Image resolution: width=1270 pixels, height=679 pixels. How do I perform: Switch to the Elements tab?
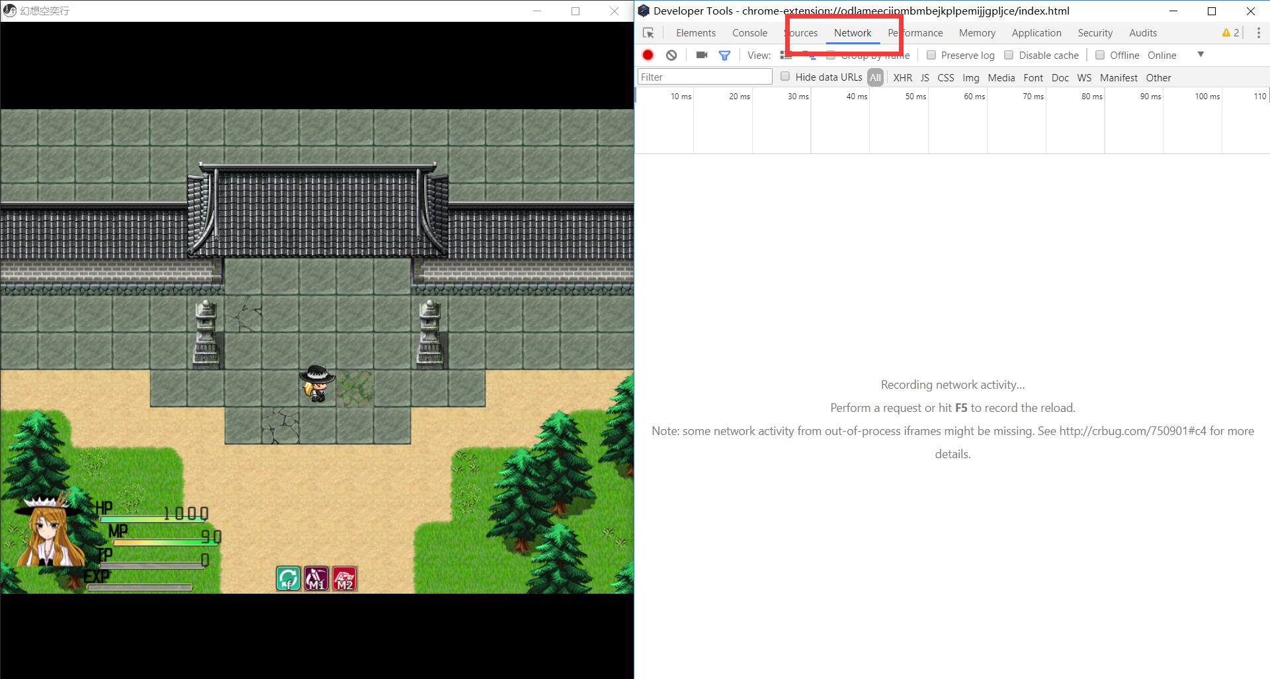tap(696, 33)
